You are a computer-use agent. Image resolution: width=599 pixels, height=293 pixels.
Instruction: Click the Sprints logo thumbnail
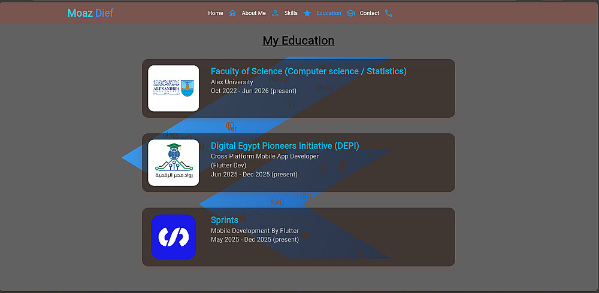(x=174, y=237)
